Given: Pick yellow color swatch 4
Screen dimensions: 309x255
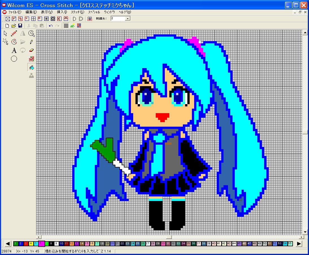Looking at the screenshot, I should point(31,243).
